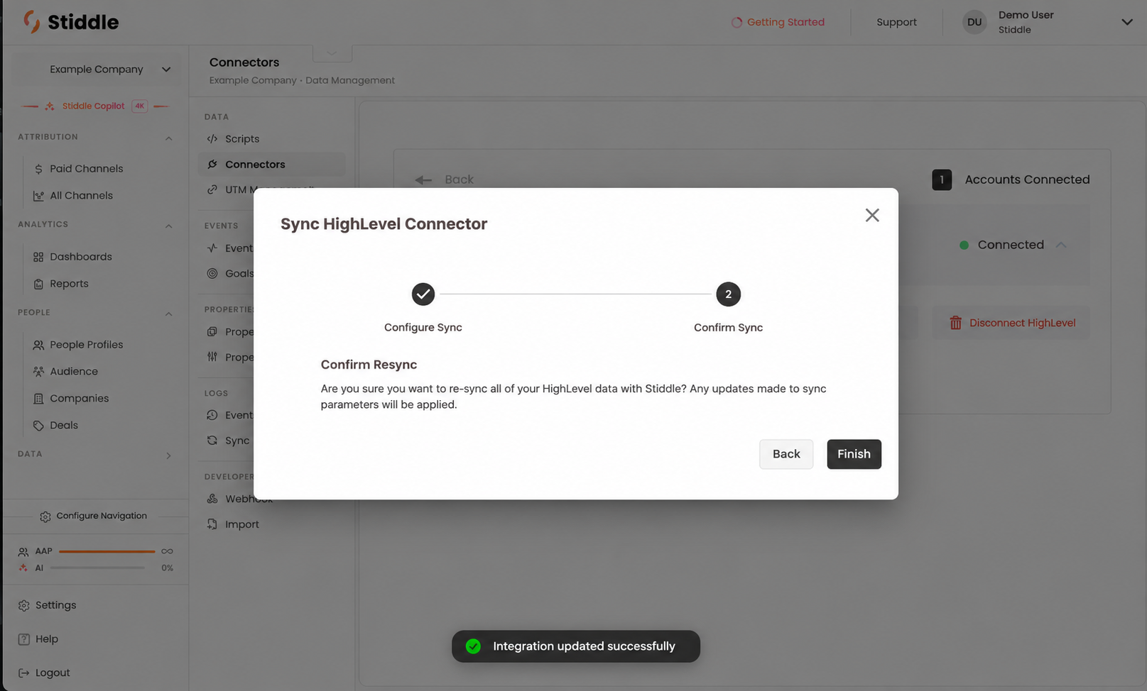
Task: Click the Stiddle logo
Action: [71, 22]
